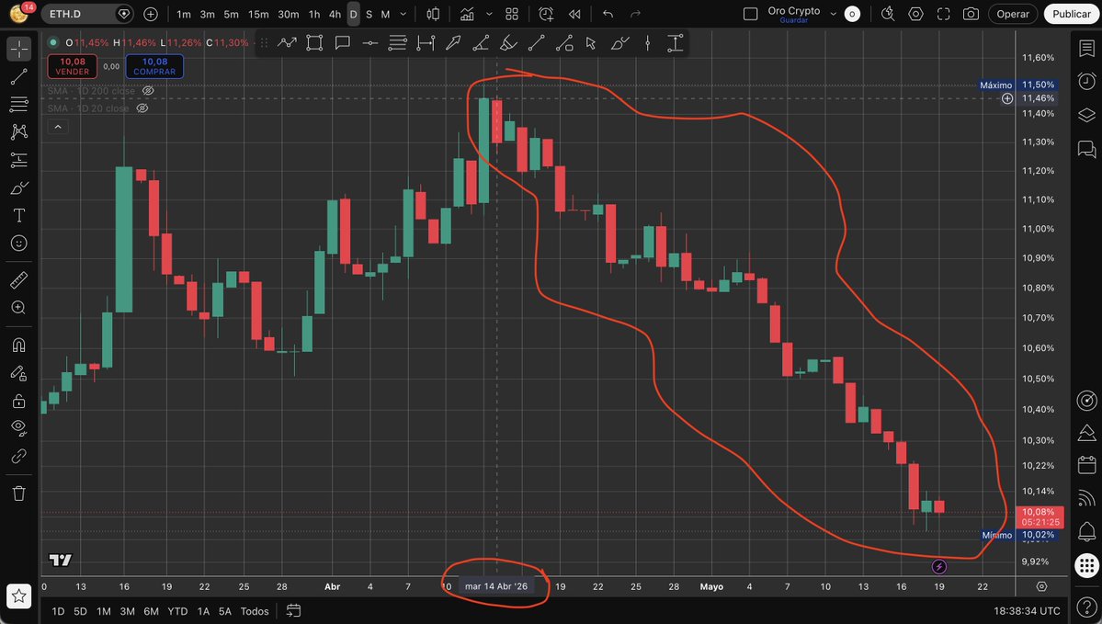Open the chart patterns tool

pyautogui.click(x=19, y=131)
